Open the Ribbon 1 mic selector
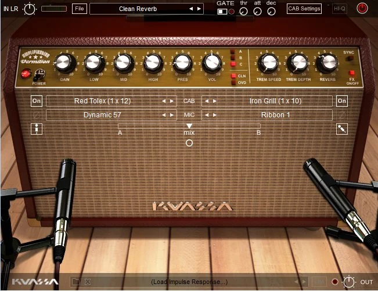The width and height of the screenshot is (378, 291). tap(267, 115)
